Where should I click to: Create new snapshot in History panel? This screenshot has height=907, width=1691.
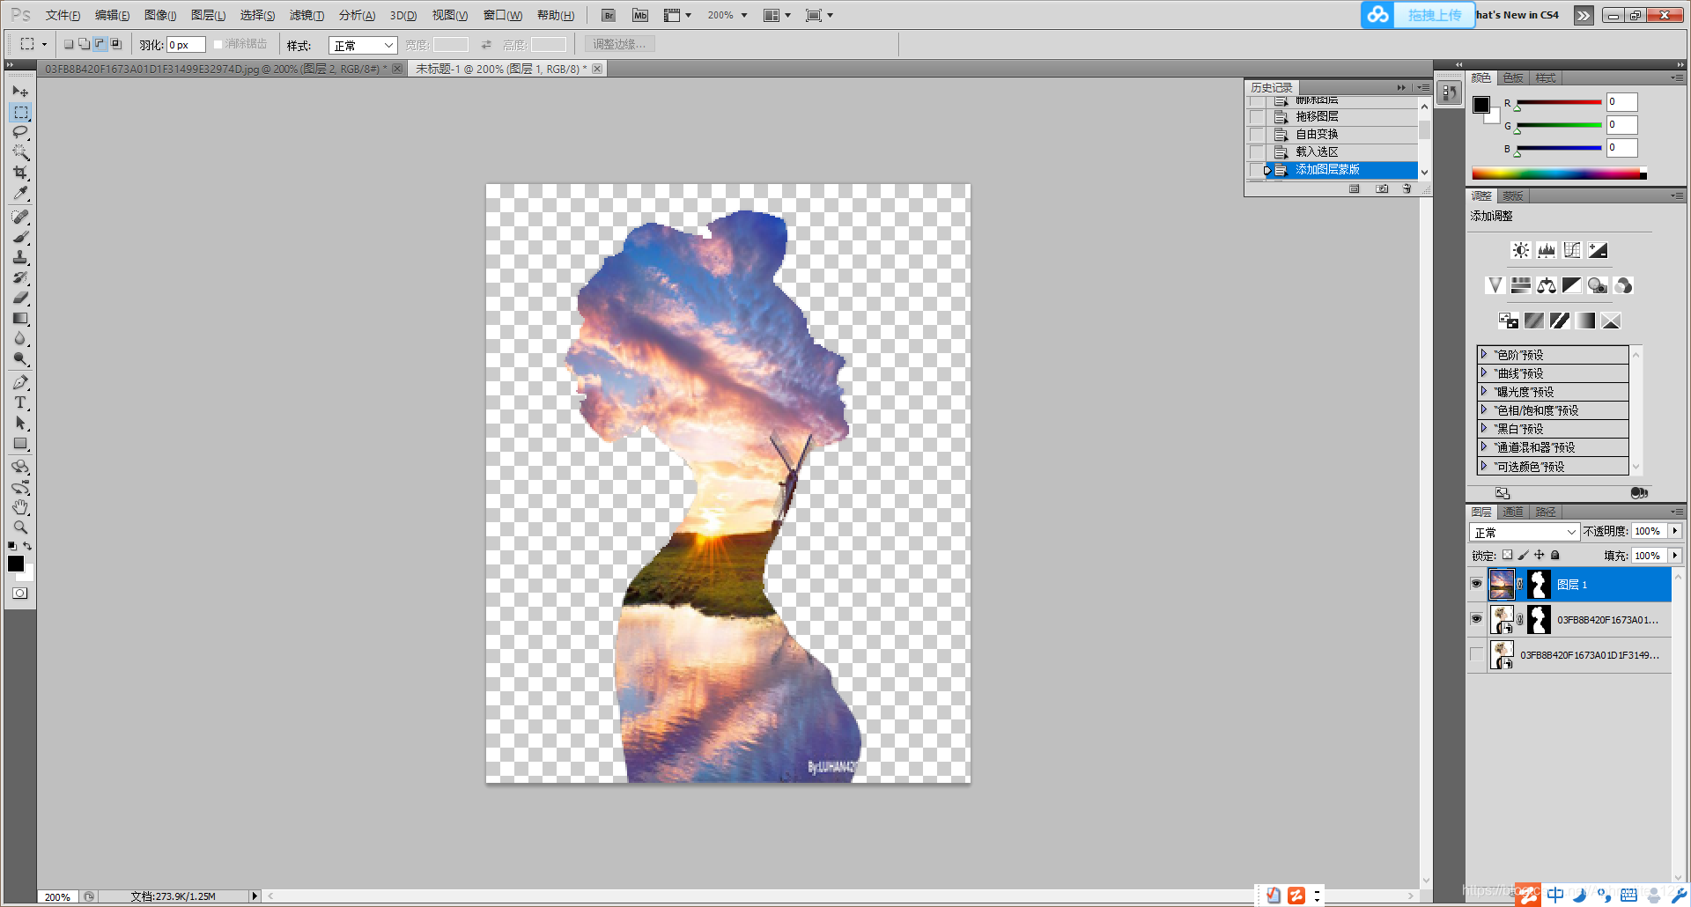click(x=1382, y=188)
